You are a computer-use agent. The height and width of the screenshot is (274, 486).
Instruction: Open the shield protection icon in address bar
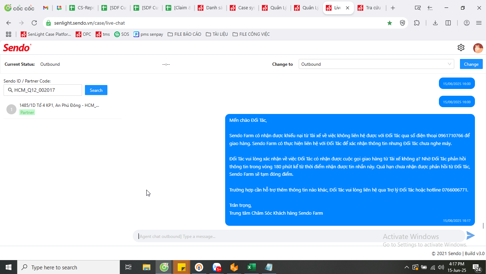tap(403, 23)
